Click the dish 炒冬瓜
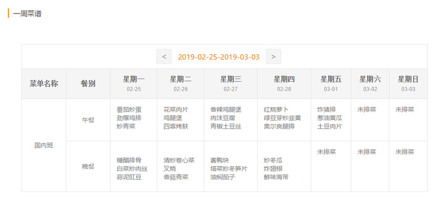 (273, 161)
